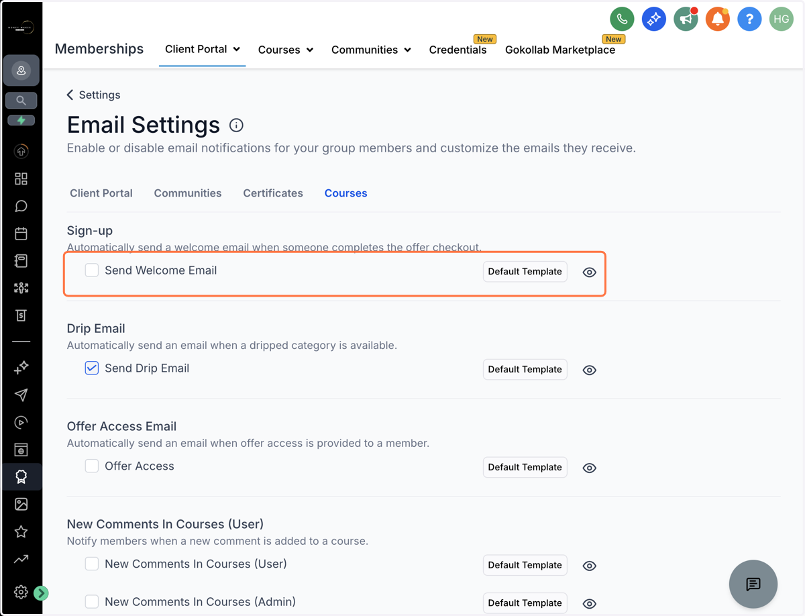This screenshot has height=616, width=805.
Task: Click the Memberships heading text
Action: click(x=99, y=48)
